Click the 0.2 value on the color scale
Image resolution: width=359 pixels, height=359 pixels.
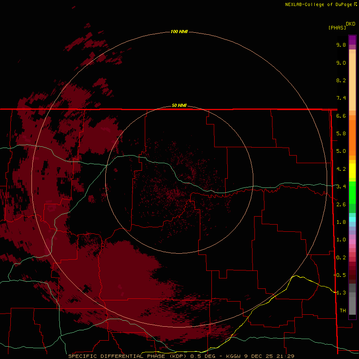click(x=341, y=258)
